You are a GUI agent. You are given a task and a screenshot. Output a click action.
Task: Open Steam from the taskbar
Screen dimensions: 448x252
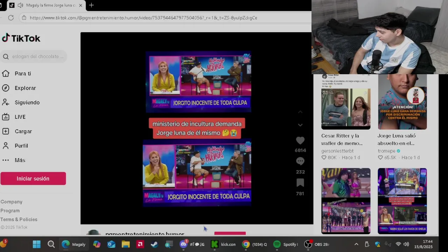[154, 244]
